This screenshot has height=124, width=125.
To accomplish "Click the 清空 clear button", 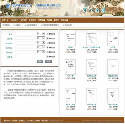I will [x=48, y=62].
